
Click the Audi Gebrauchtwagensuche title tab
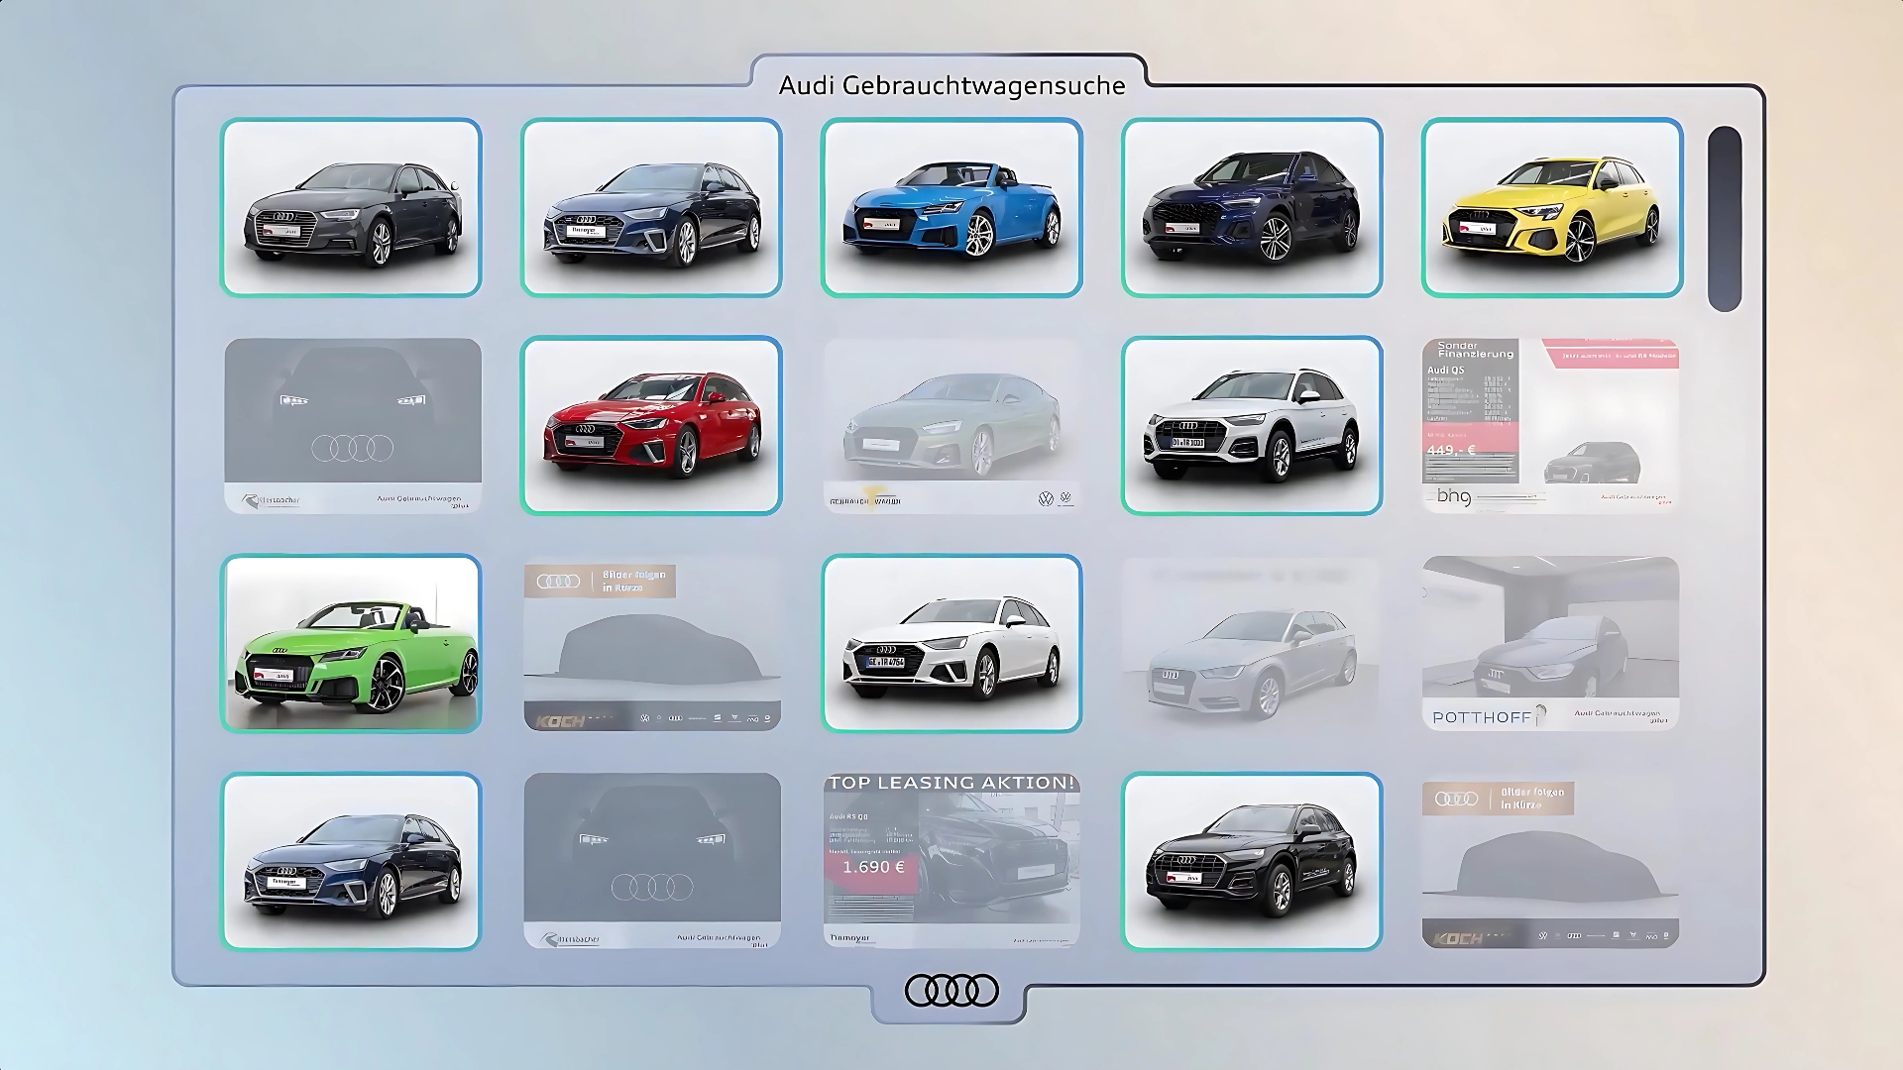click(x=951, y=85)
